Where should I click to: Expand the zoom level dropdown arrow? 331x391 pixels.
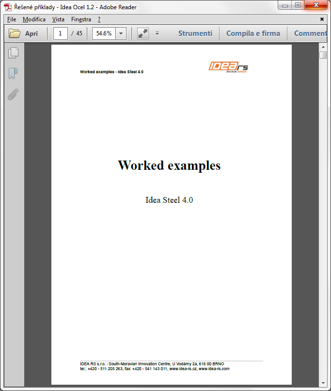click(x=121, y=33)
